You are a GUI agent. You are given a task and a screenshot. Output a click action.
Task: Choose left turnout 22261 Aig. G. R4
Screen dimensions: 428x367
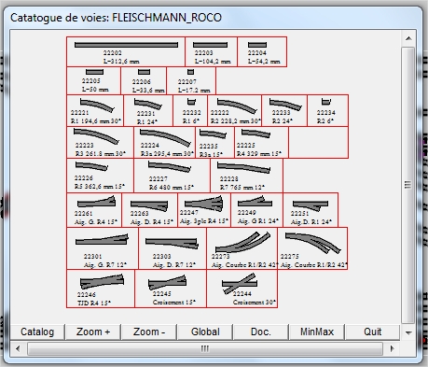(x=94, y=210)
